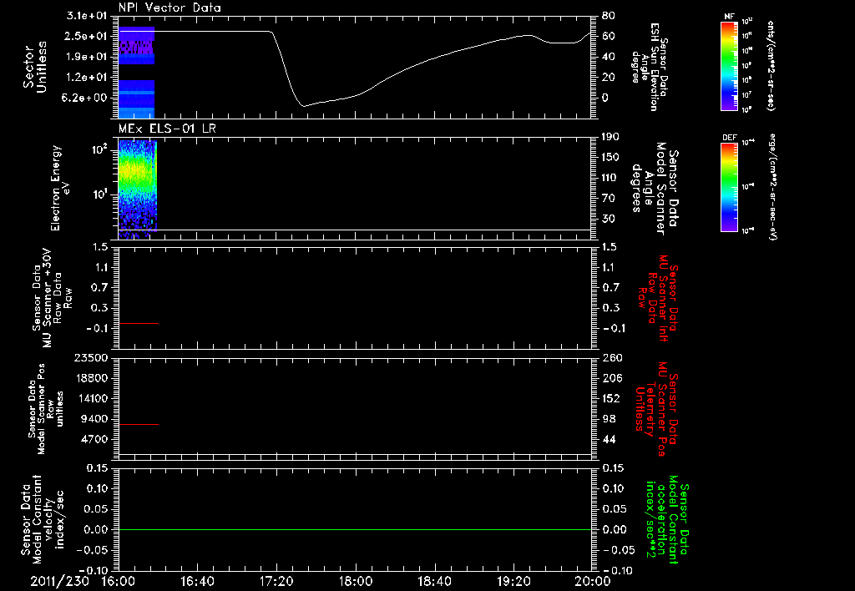Click the NF units label 'cnts/(cm**2-sr-sec)'

[771, 65]
